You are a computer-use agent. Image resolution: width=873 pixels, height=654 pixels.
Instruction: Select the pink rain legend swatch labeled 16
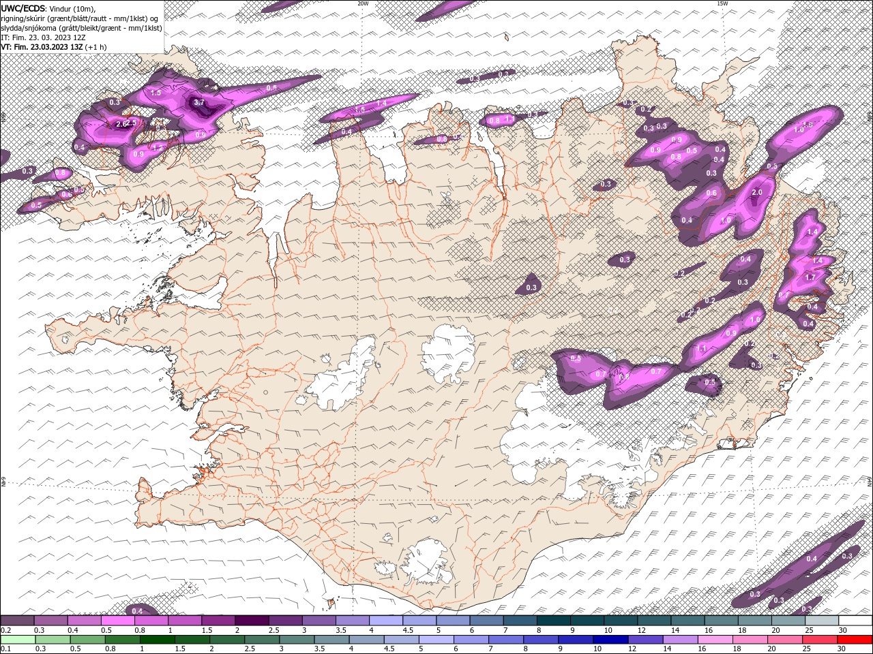(x=715, y=640)
